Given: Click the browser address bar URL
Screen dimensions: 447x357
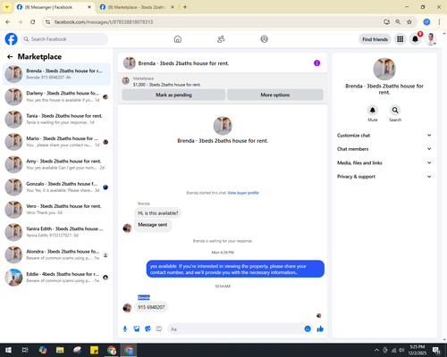Looking at the screenshot, I should [104, 22].
